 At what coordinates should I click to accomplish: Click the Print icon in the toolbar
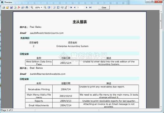(x=4, y=7)
